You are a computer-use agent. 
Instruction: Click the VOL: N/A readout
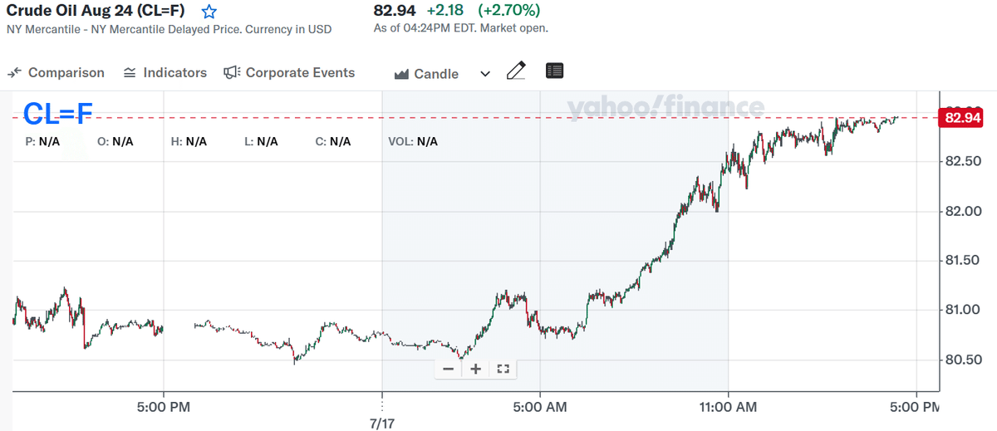pyautogui.click(x=413, y=141)
